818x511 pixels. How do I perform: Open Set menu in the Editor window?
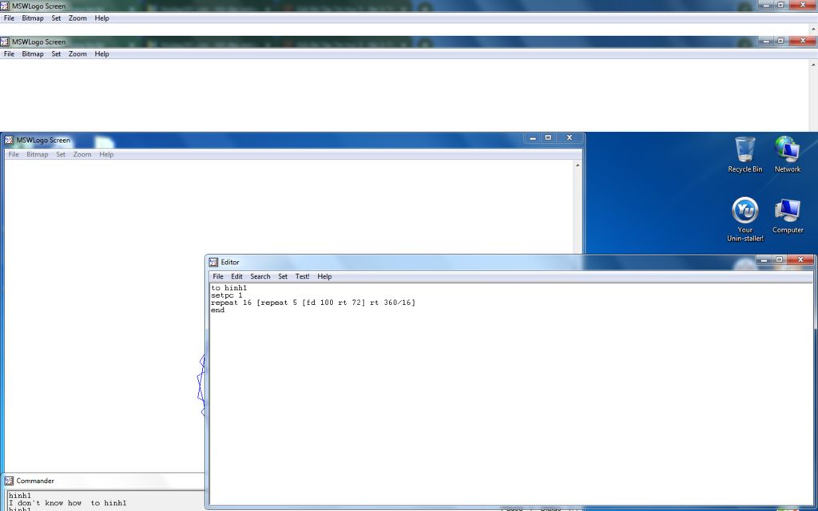(x=283, y=276)
